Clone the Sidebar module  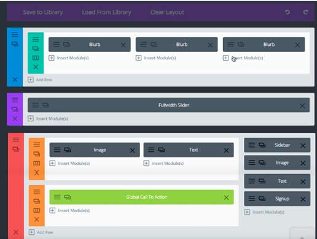[x=262, y=145]
